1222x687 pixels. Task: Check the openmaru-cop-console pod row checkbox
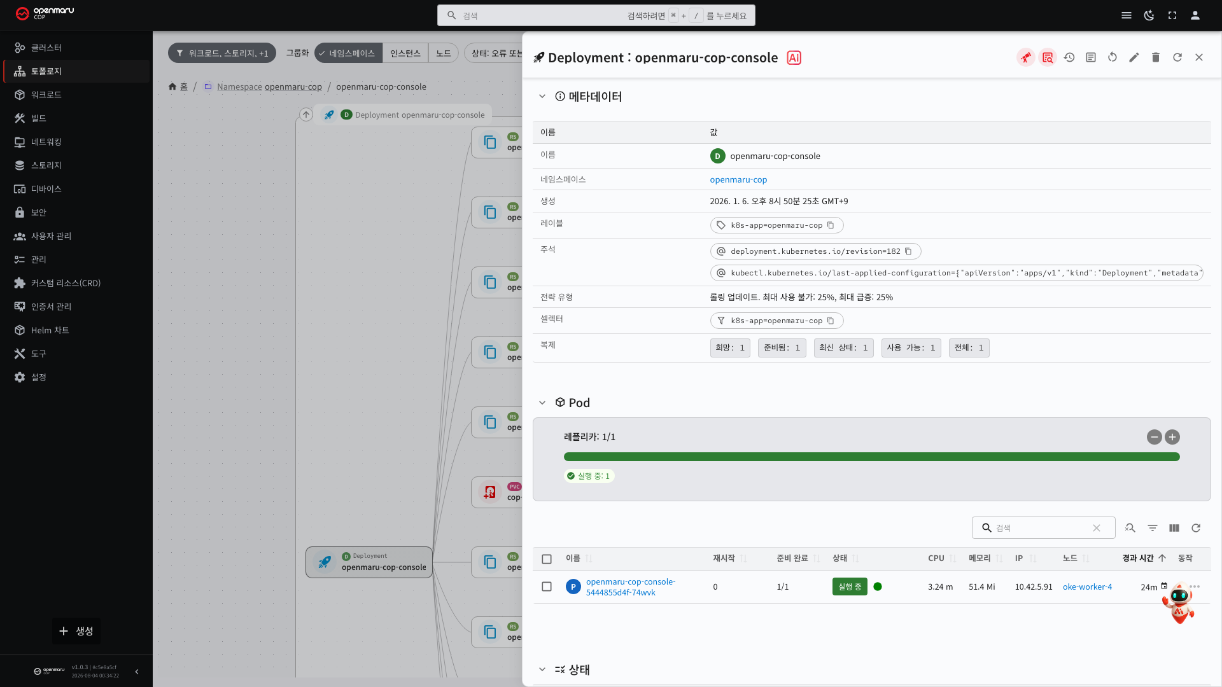click(x=547, y=586)
